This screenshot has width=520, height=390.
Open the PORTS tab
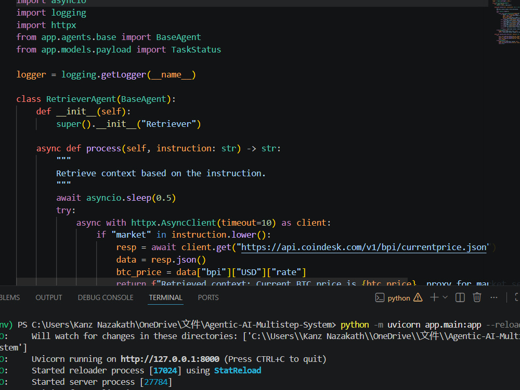pyautogui.click(x=209, y=297)
